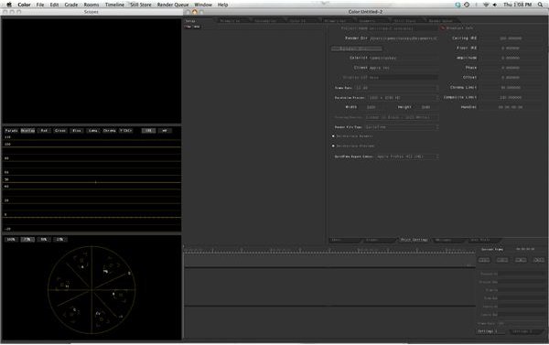Screen dimensions: 549x345
Task: Click the first playback transport button
Action: pyautogui.click(x=484, y=260)
